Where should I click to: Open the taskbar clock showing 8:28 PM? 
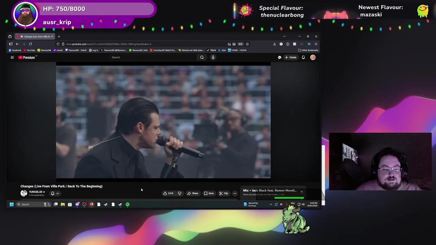pos(312,205)
